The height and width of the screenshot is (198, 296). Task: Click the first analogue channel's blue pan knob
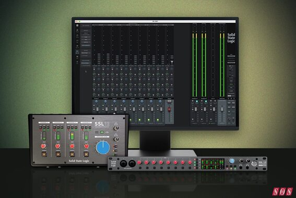click(96, 102)
